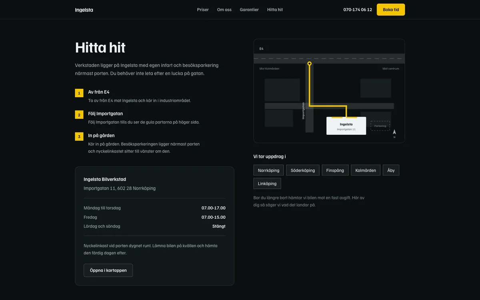This screenshot has width=480, height=300.
Task: Click Öppna i kartappen button
Action: [108, 270]
